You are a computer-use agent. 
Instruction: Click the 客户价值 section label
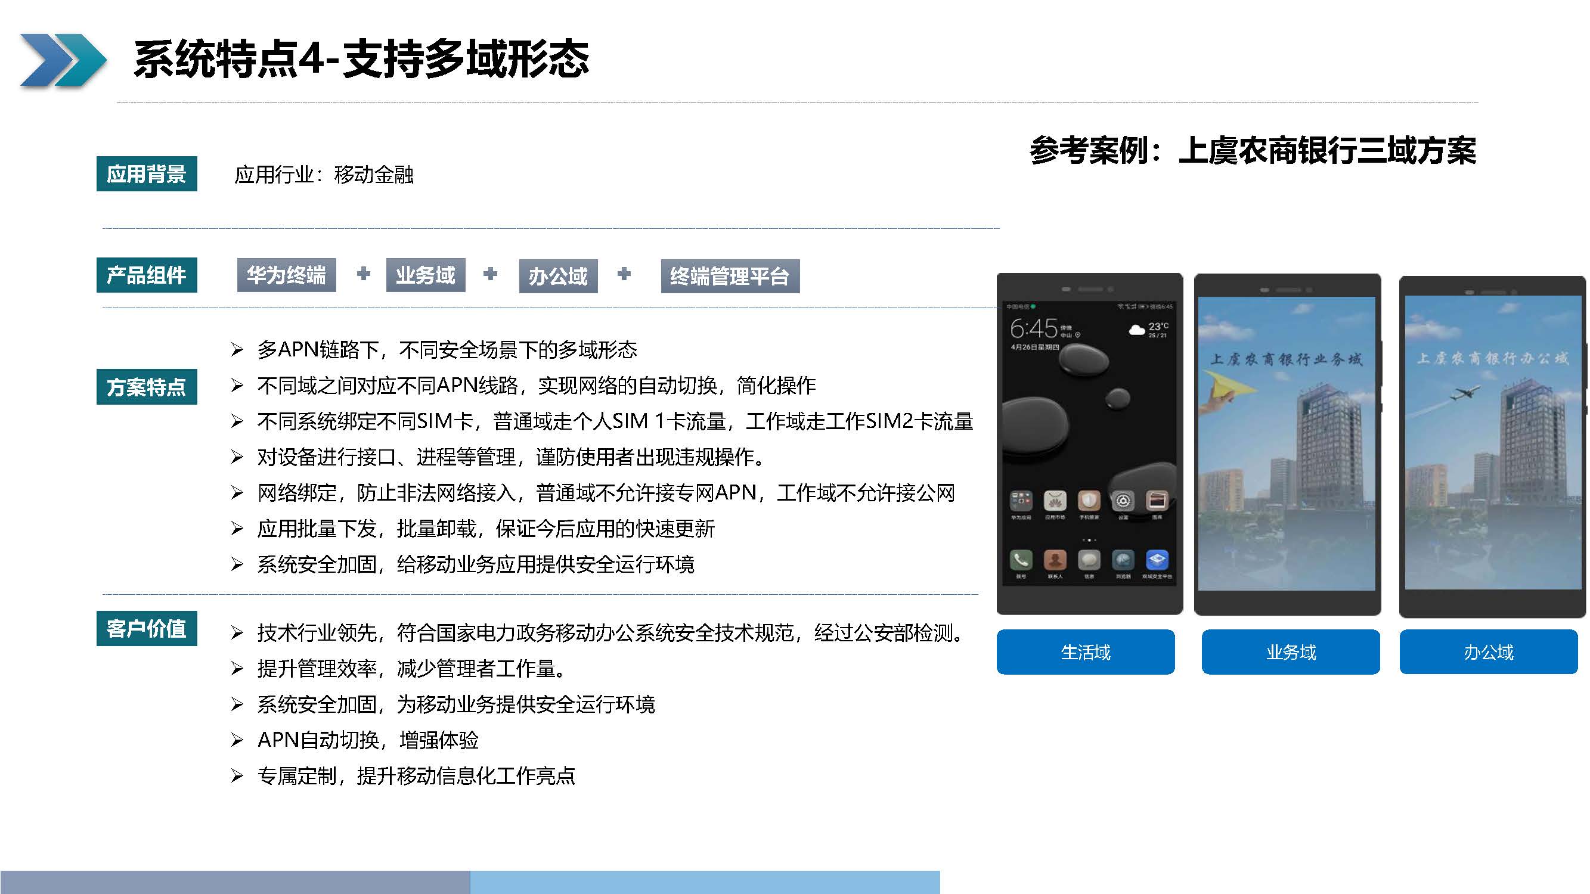tap(147, 628)
